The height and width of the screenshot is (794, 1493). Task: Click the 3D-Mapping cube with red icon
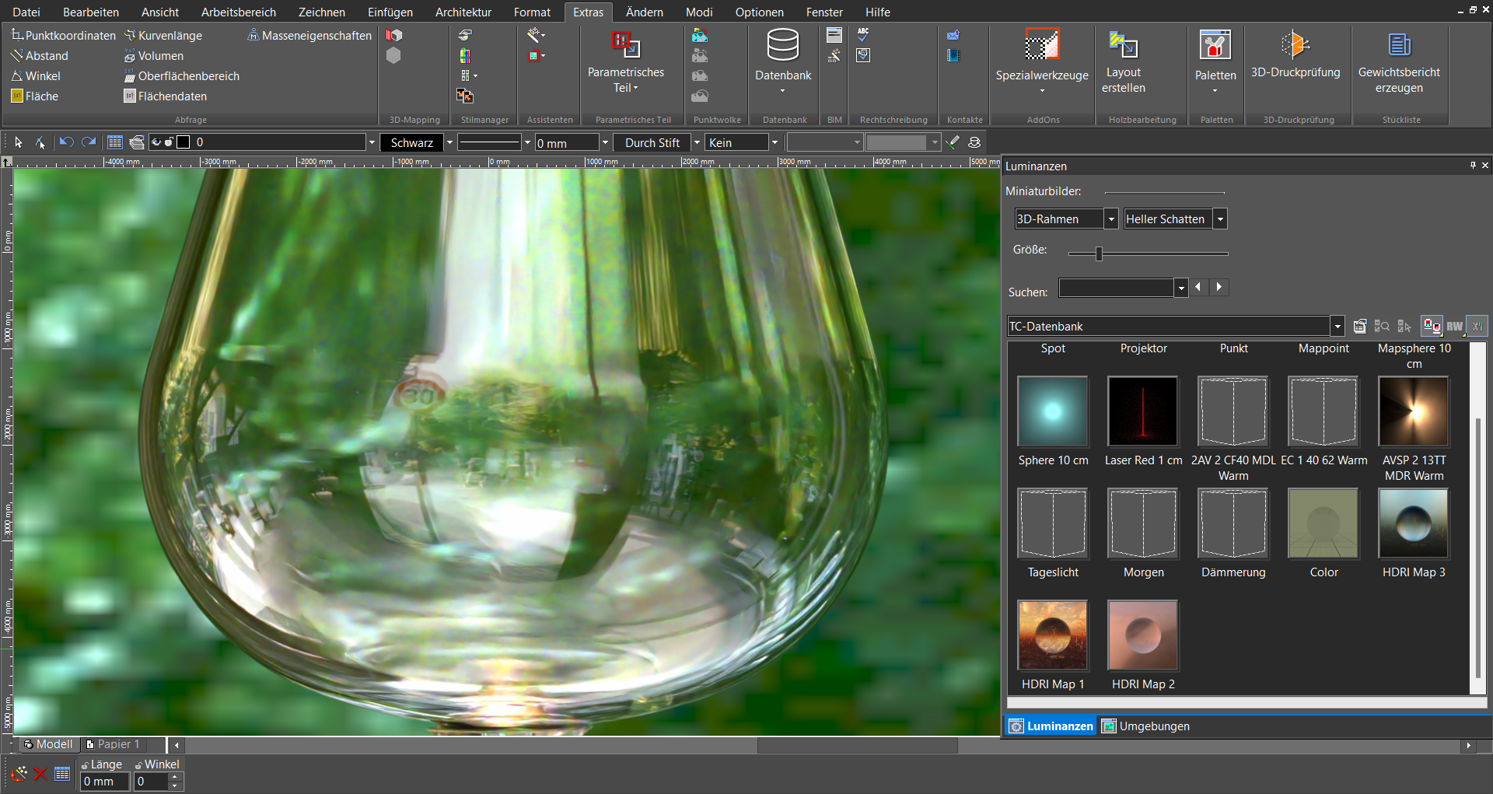point(394,35)
